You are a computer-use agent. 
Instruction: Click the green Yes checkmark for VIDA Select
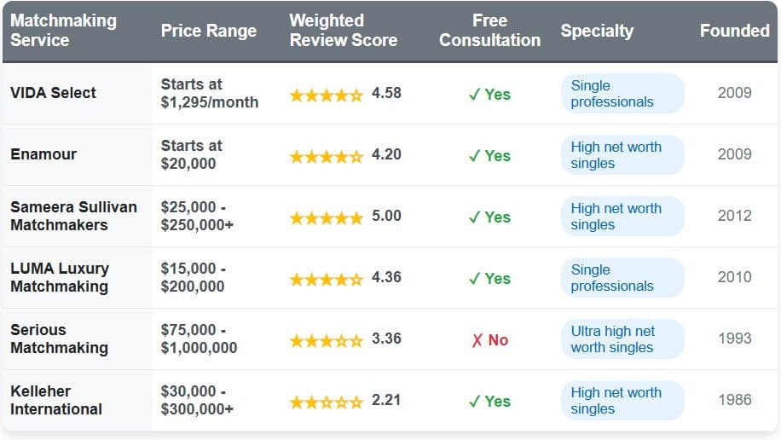tap(489, 95)
